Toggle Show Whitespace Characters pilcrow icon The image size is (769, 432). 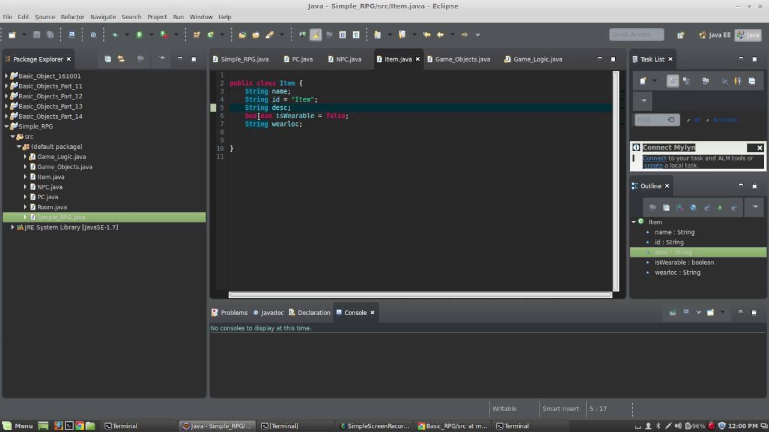point(356,35)
